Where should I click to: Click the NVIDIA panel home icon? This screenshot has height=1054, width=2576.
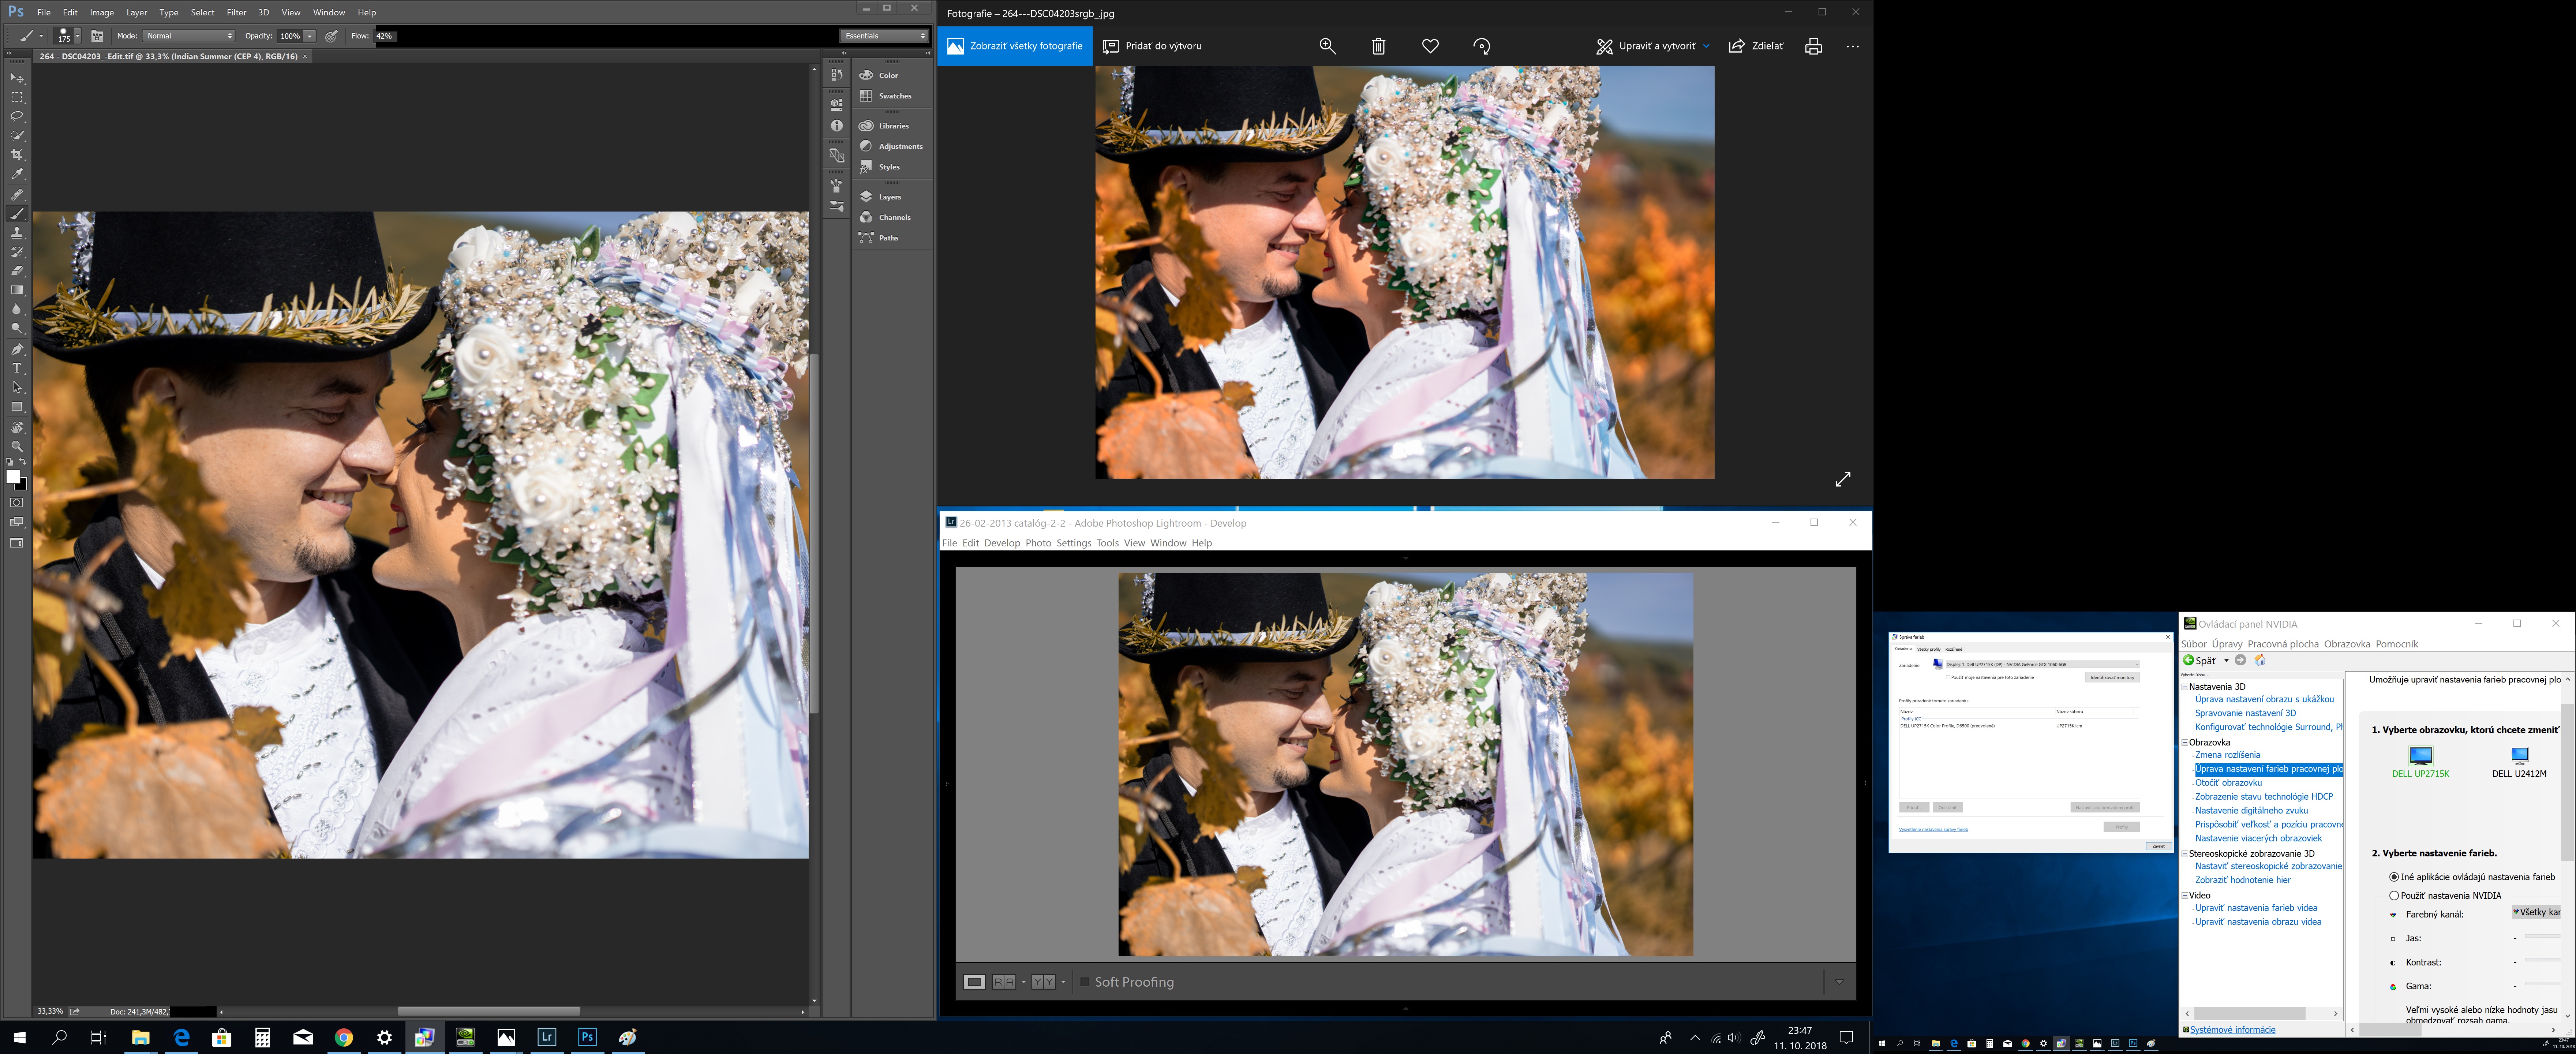tap(2260, 660)
